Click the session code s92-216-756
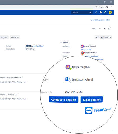The image size is (118, 134). pos(73,92)
